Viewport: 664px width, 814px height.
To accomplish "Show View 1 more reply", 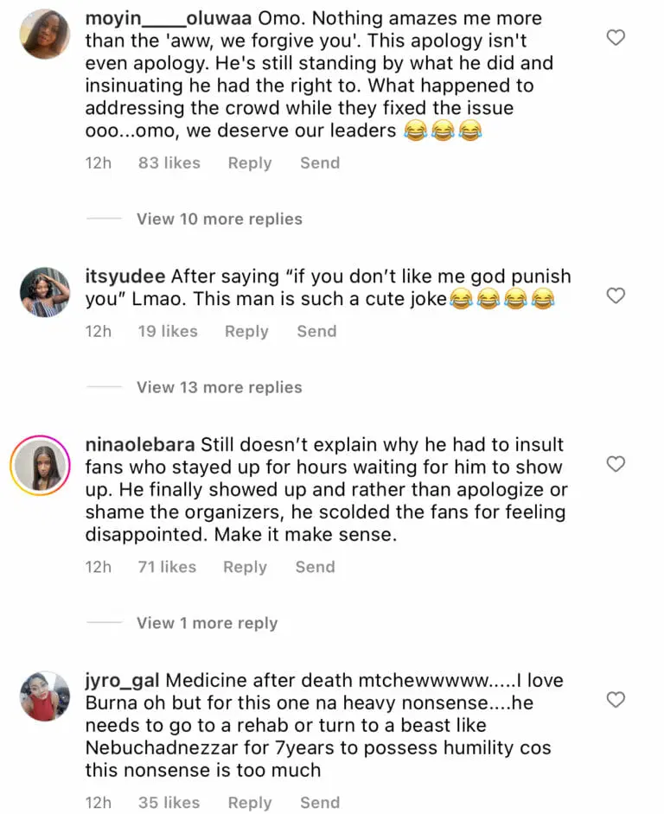I will point(207,623).
